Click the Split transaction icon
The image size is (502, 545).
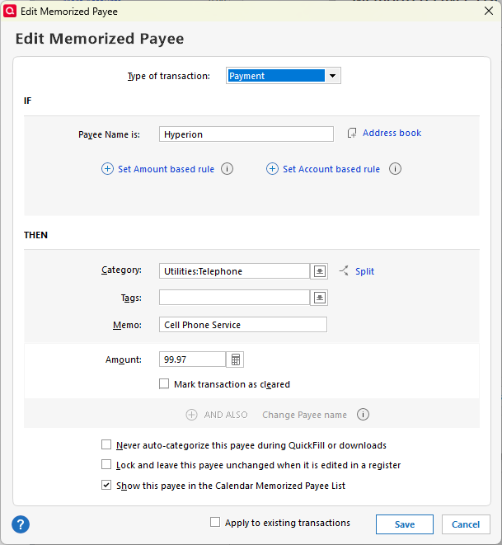344,270
